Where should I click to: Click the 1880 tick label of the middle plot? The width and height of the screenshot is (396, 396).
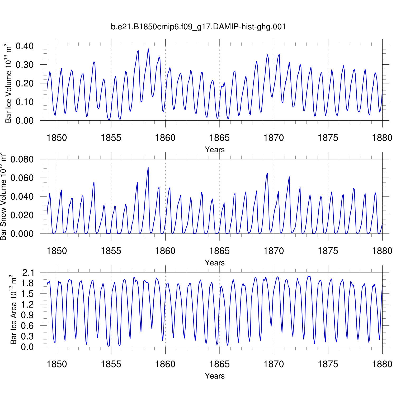pyautogui.click(x=382, y=251)
